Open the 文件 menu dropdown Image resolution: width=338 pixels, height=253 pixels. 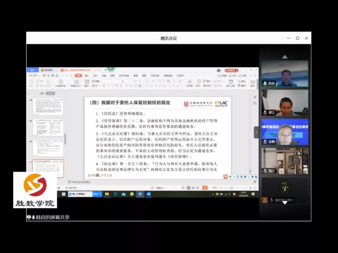34,76
